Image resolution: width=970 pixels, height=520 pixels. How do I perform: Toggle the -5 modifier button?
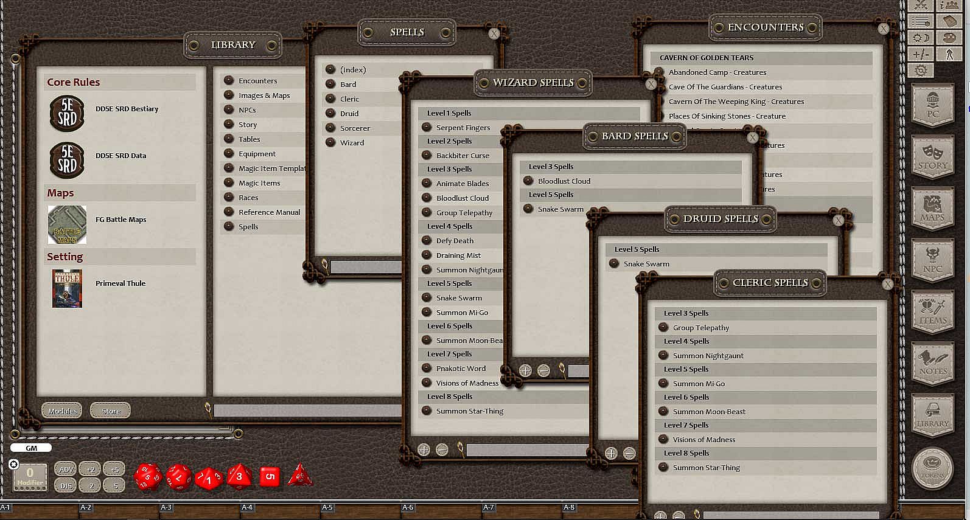[114, 485]
